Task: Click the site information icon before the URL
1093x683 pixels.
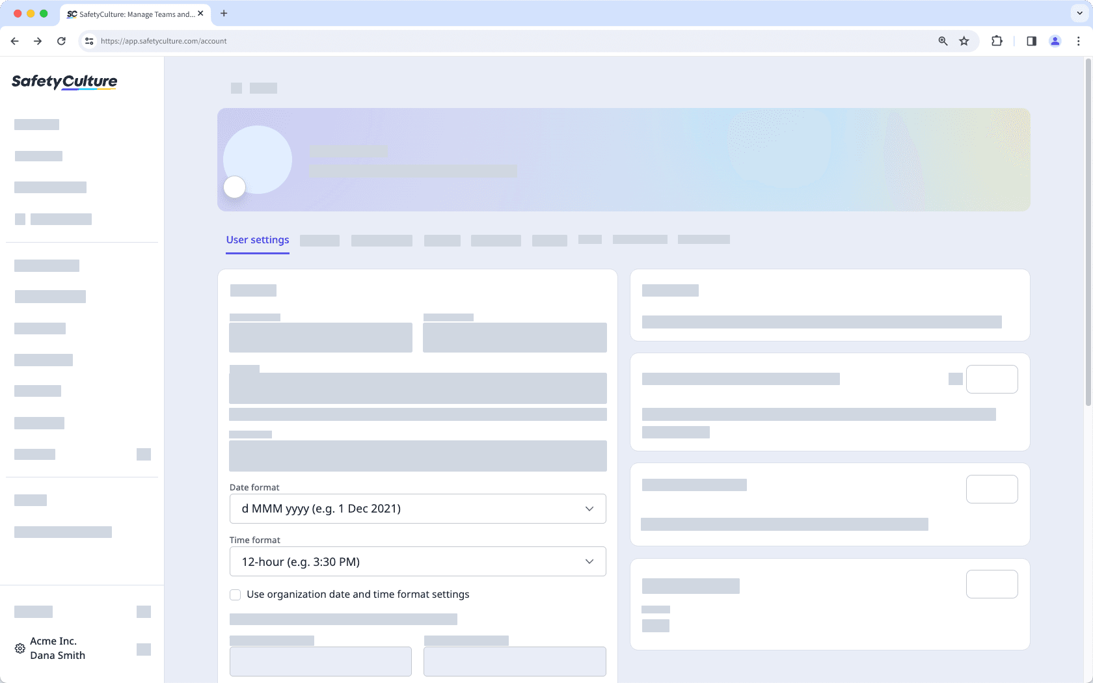Action: point(88,40)
